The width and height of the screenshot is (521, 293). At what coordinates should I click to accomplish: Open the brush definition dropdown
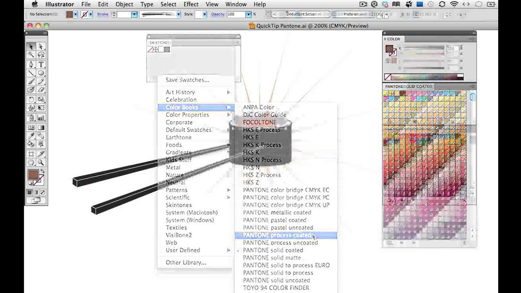178,14
